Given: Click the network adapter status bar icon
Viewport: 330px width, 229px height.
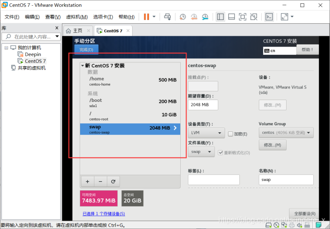Looking at the screenshot, I should [x=284, y=225].
